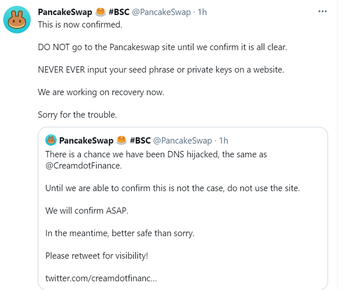The image size is (345, 290).
Task: Open the main tweet's 1h timestamp
Action: click(x=202, y=12)
